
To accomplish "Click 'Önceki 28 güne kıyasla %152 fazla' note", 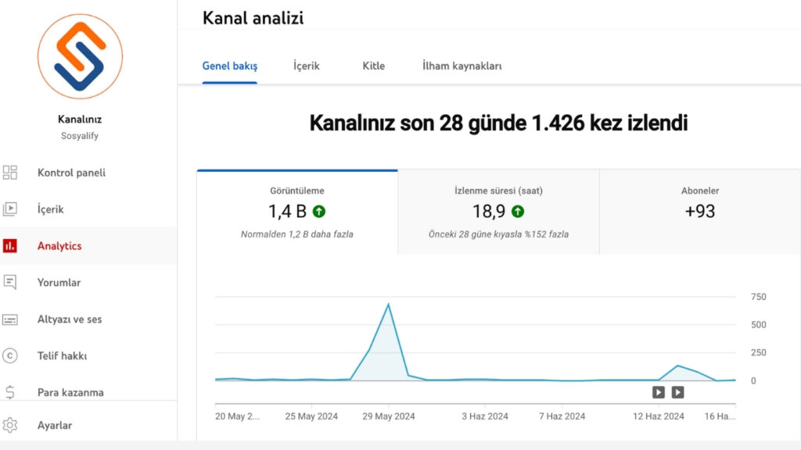I will coord(498,234).
